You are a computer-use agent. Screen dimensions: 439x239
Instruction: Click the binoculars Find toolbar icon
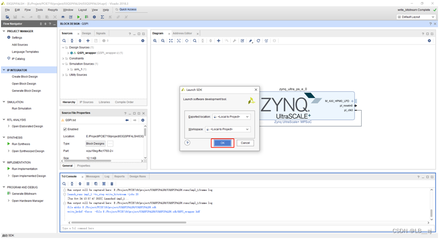pos(63,17)
